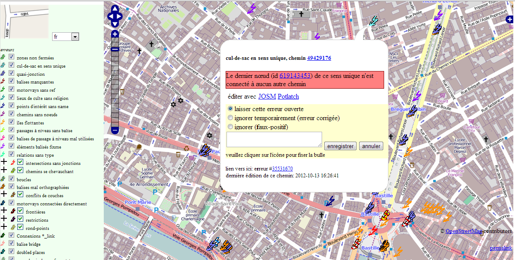Click the error marker near Saint-Paul station

click(x=205, y=151)
